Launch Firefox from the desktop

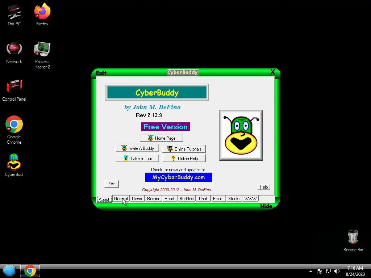[x=42, y=14]
